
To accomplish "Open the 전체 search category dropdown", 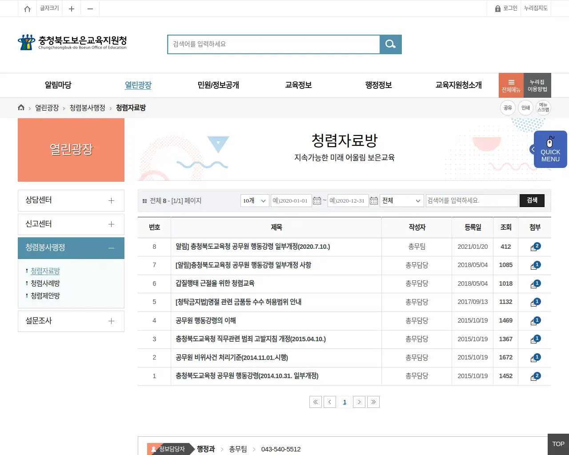I will [402, 201].
